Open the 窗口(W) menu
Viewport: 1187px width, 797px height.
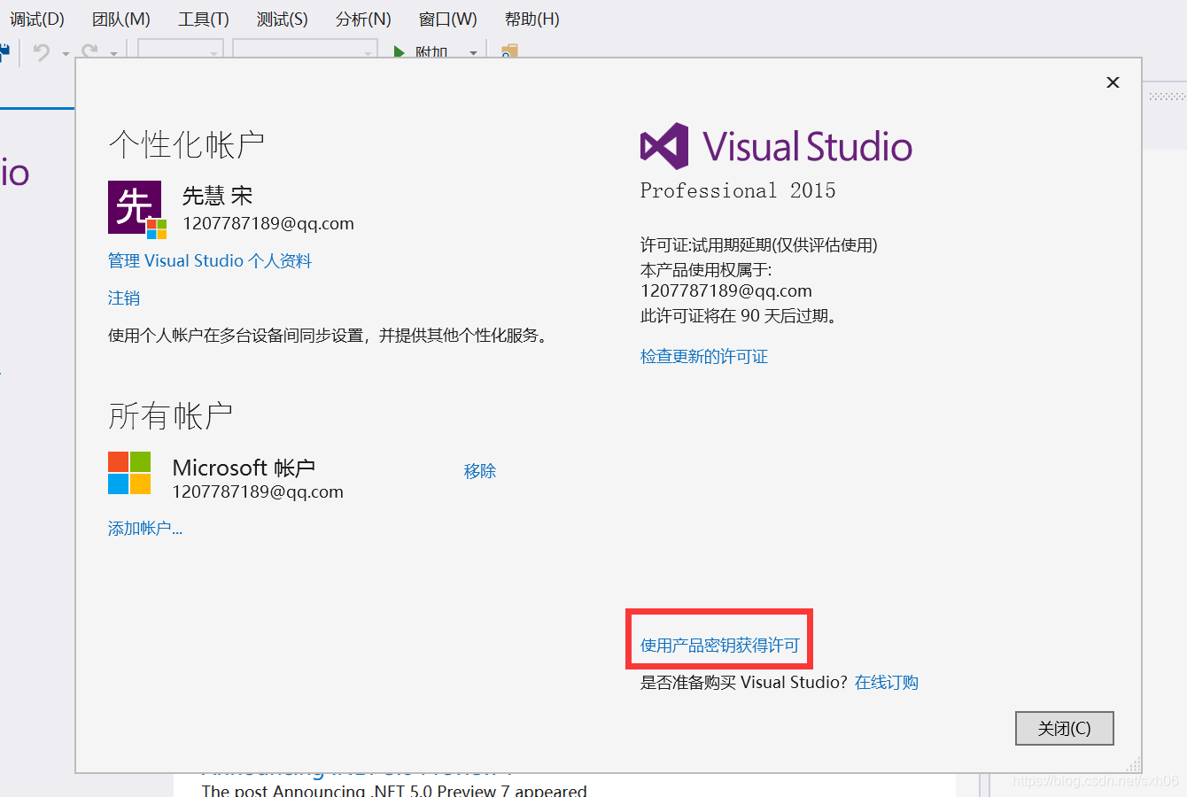click(x=447, y=19)
